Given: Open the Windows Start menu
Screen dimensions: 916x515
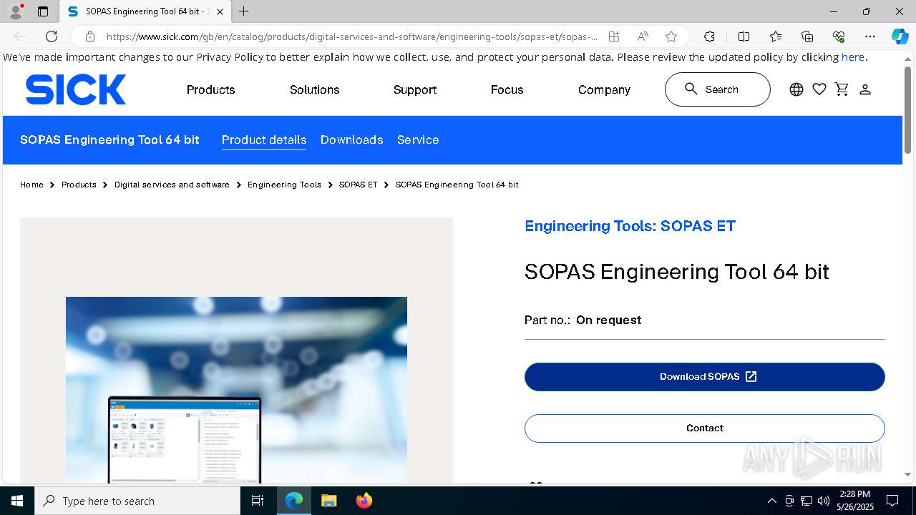Looking at the screenshot, I should 17,501.
